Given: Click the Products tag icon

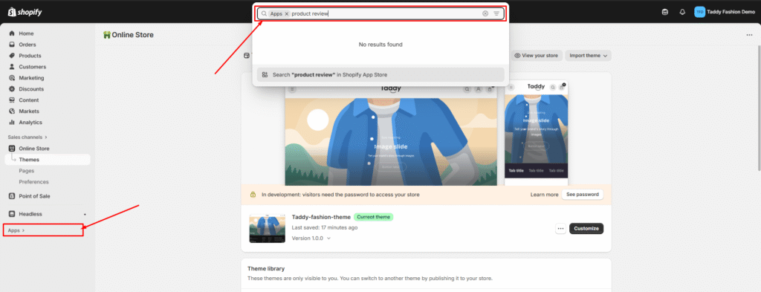Looking at the screenshot, I should (12, 56).
